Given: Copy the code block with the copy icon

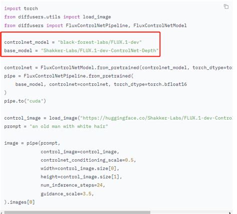Looking at the screenshot, I should point(226,6).
